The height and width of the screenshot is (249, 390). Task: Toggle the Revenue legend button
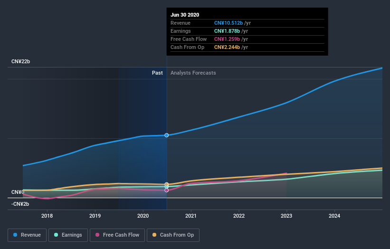point(27,235)
